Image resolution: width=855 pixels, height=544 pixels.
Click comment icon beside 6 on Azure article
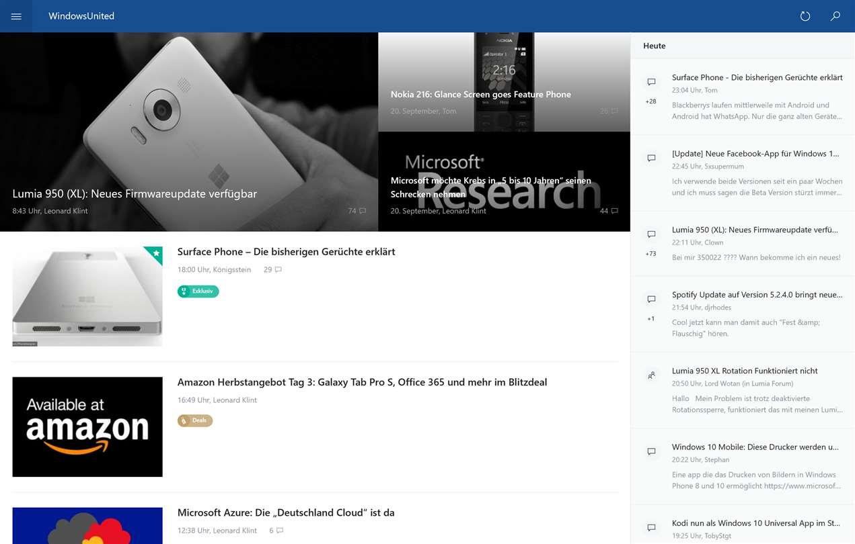tap(280, 531)
